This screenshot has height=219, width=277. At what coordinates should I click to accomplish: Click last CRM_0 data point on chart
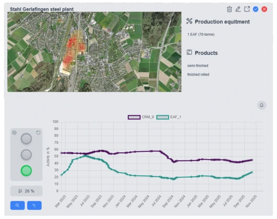pos(252,160)
